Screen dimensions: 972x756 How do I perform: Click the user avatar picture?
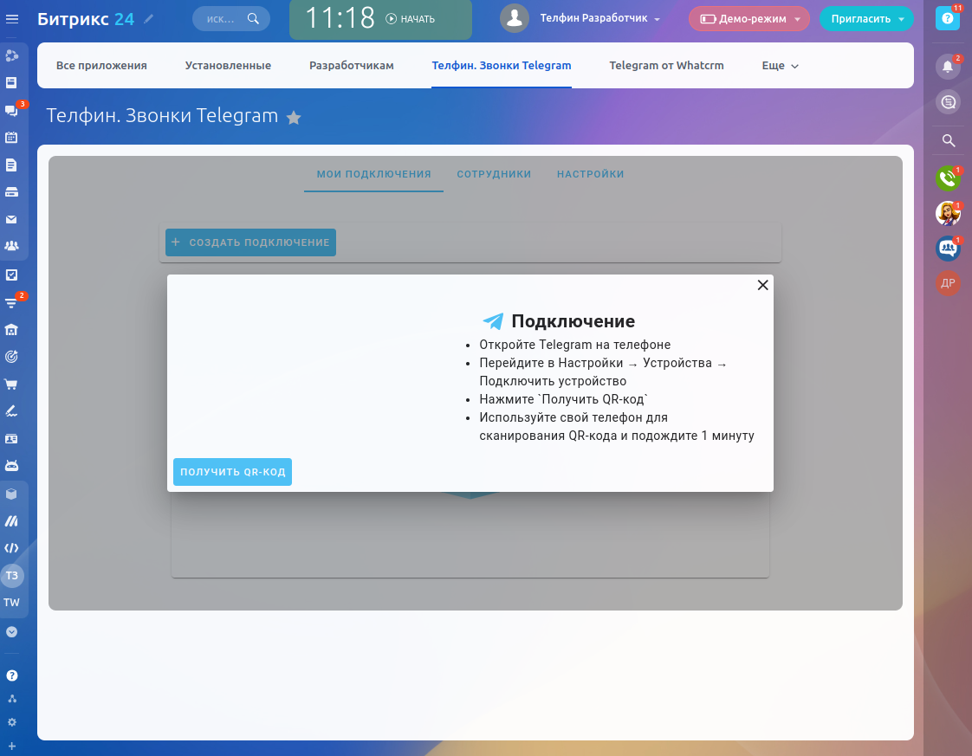click(x=515, y=18)
